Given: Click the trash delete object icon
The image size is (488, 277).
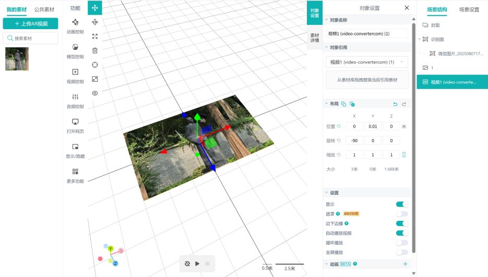Looking at the screenshot, I should (x=94, y=51).
